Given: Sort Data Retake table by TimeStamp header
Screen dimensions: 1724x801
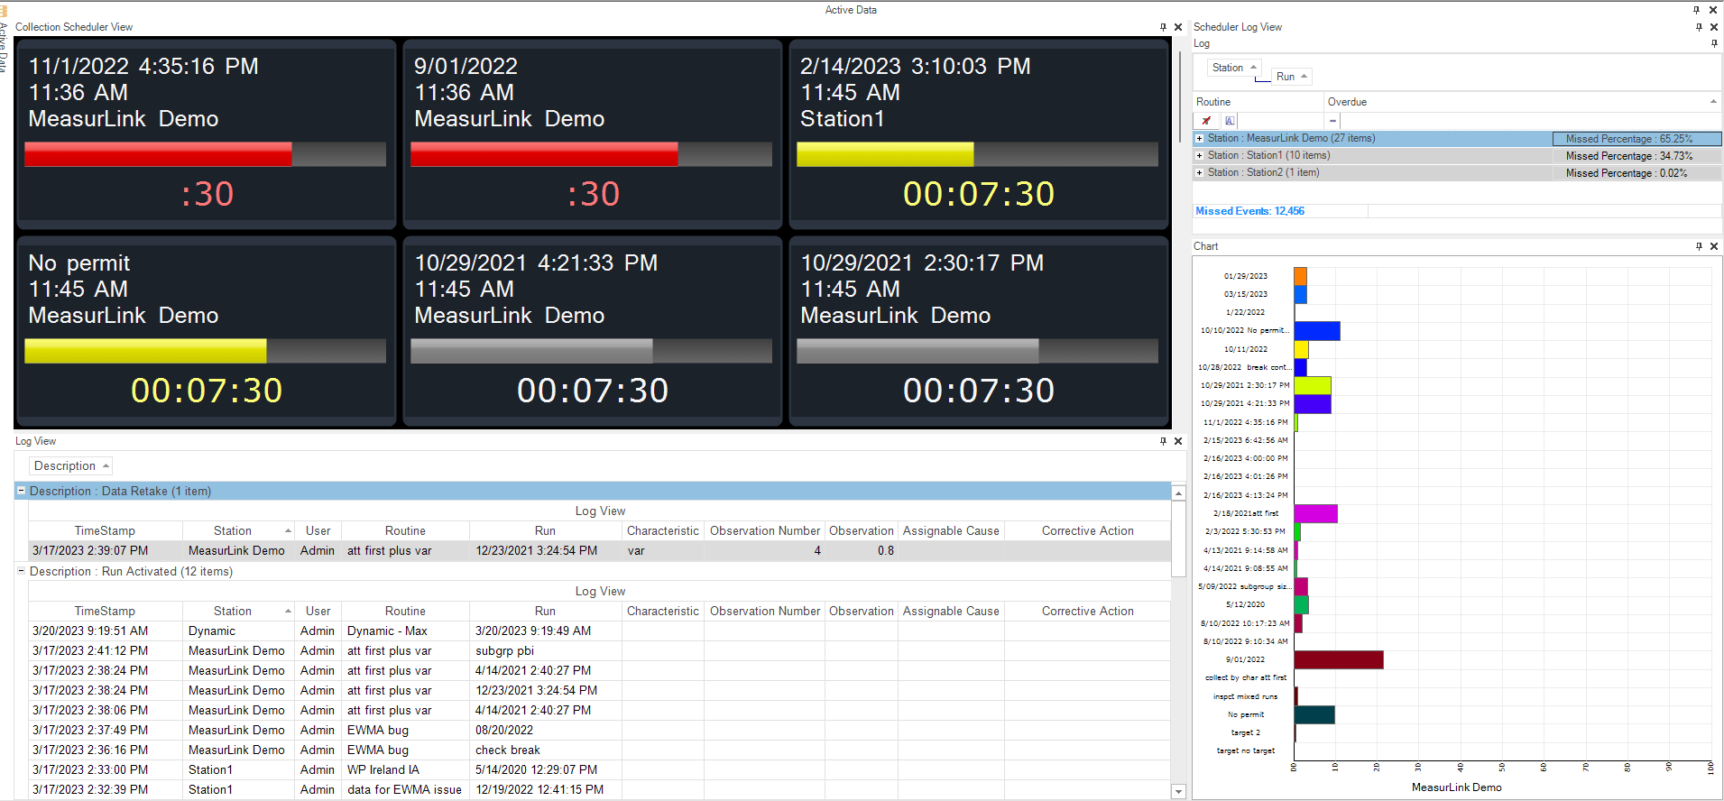Looking at the screenshot, I should [x=105, y=531].
